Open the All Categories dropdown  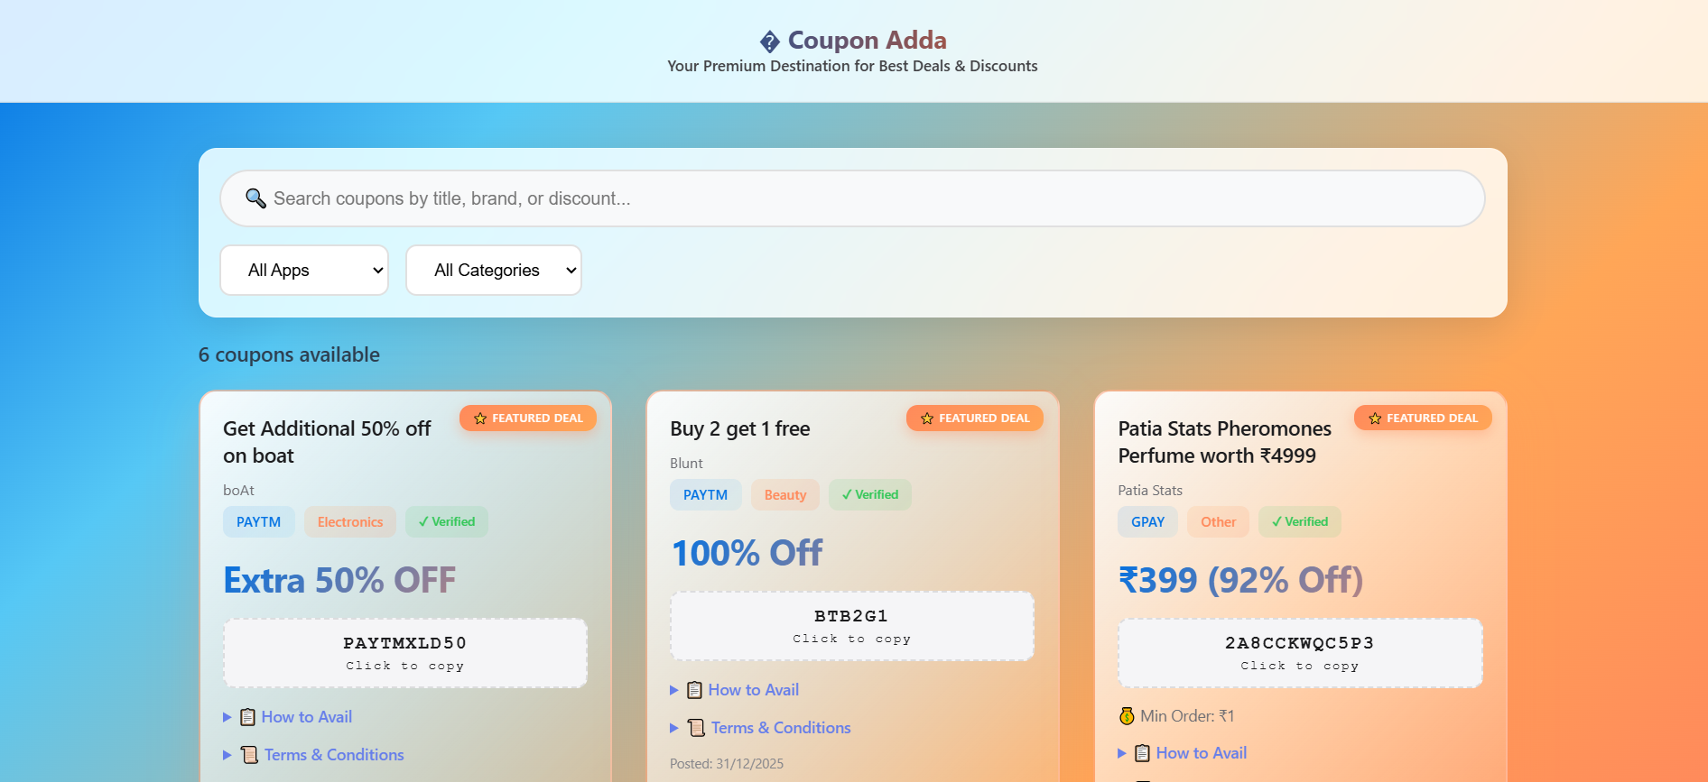[494, 270]
